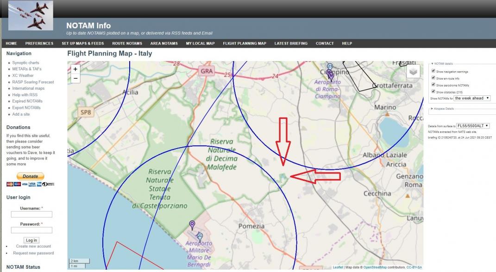Toggle Show obstacles (218) checkbox

[433, 91]
